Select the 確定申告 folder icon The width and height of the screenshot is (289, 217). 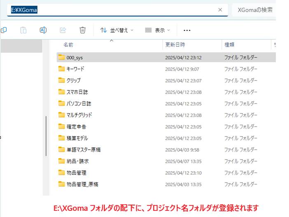pyautogui.click(x=62, y=126)
